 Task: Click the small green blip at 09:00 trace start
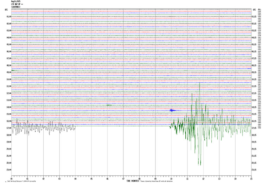(13, 70)
